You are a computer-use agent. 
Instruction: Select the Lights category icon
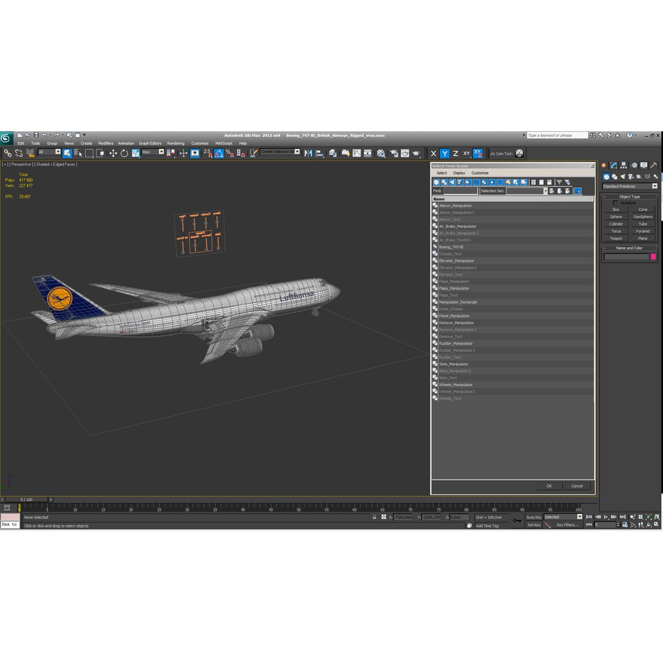click(623, 177)
